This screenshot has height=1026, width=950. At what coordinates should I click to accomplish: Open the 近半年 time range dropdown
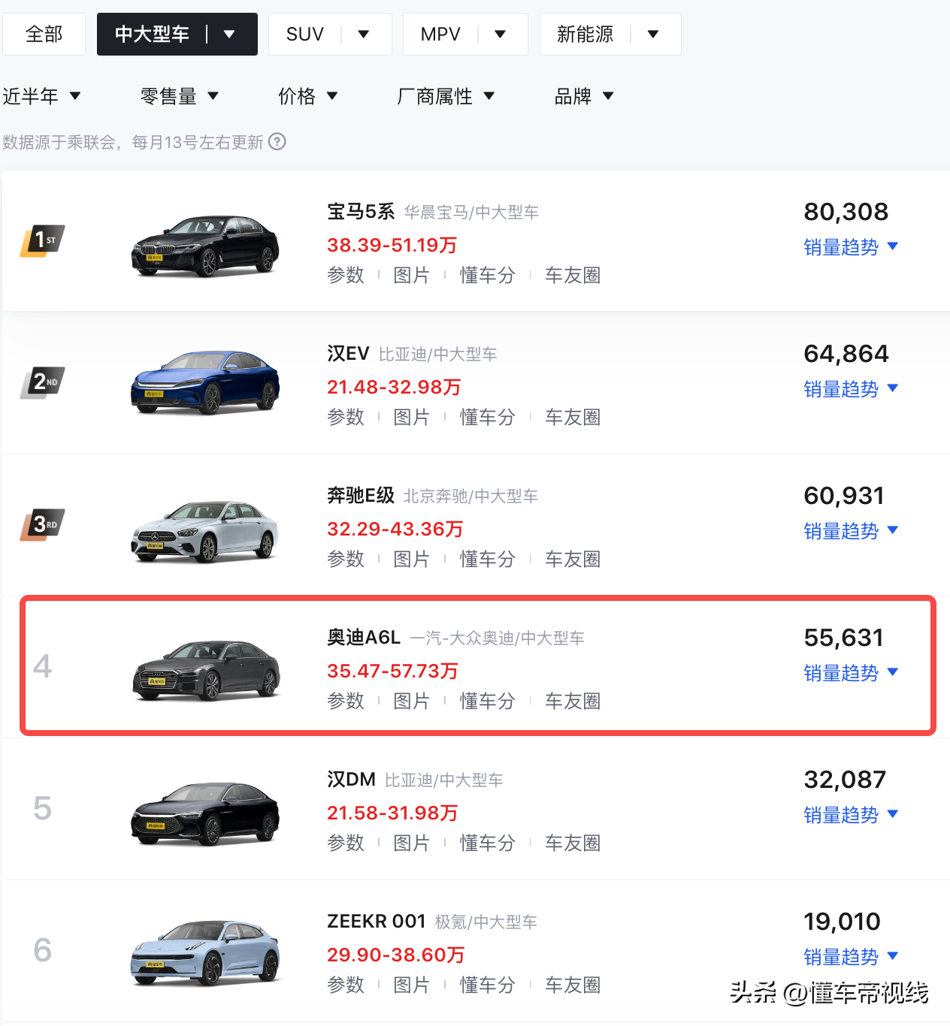(x=42, y=96)
